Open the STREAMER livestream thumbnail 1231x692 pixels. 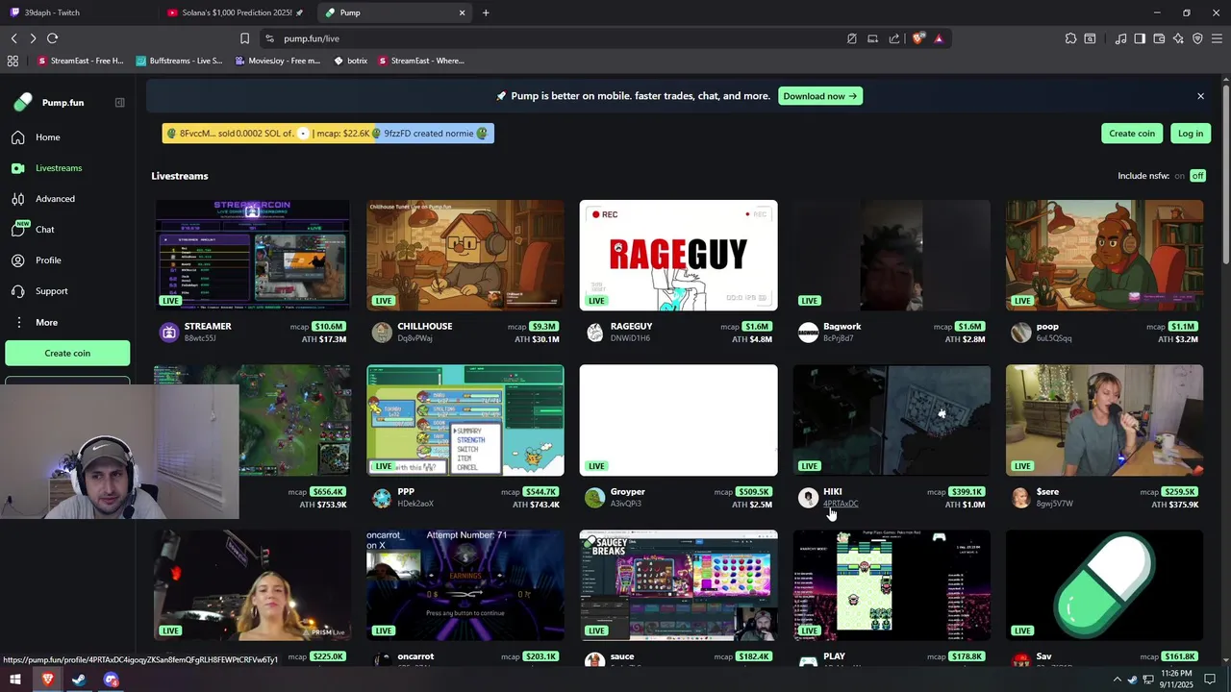pos(252,255)
